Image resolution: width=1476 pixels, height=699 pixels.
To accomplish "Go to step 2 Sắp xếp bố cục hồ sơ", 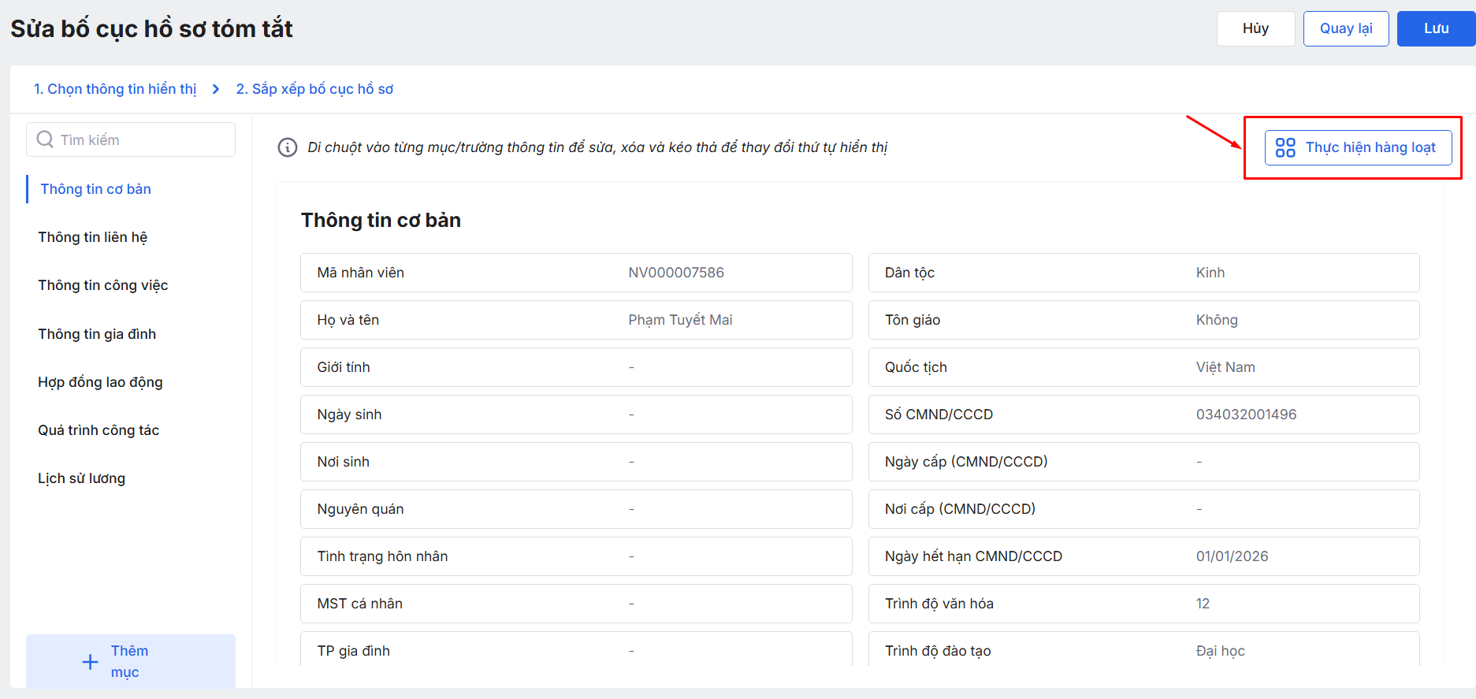I will point(314,89).
